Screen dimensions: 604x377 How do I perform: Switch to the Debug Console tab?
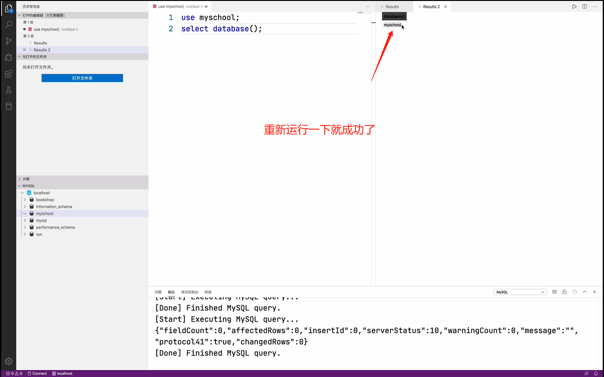189,292
